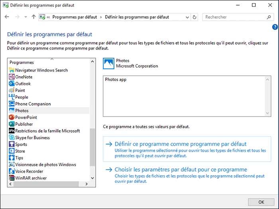Viewport: 279px width, 209px height.
Task: Click 'Définir ce programme comme programme par défaut'
Action: (x=180, y=144)
